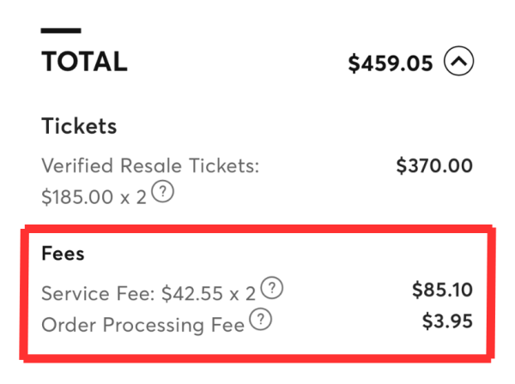Open help icon beside $185.00 x 2
Image resolution: width=515 pixels, height=384 pixels.
click(x=162, y=192)
